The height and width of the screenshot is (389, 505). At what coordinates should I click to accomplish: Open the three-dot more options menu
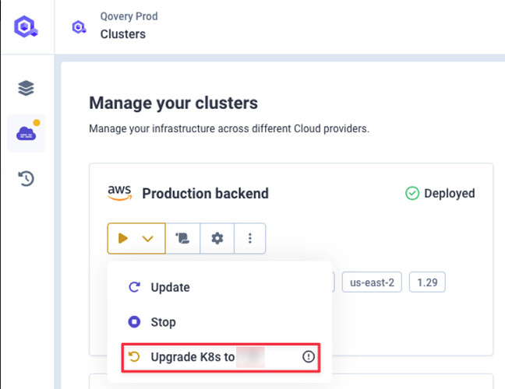[250, 239]
